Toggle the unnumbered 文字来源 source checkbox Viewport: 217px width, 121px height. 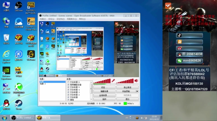(x=68, y=97)
